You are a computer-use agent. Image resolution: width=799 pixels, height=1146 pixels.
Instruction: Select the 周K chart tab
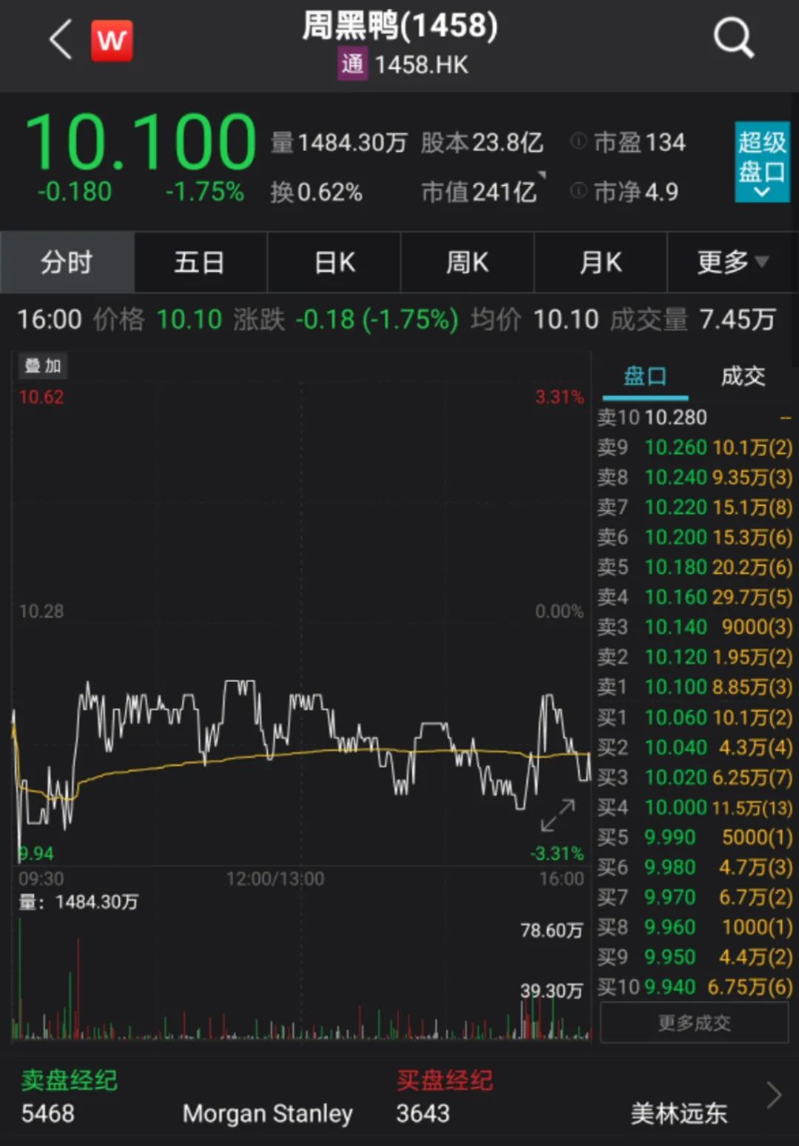[467, 262]
